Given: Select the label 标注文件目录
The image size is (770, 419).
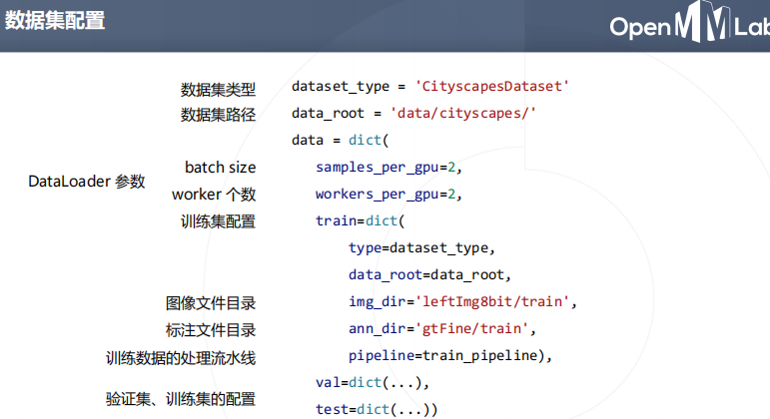Looking at the screenshot, I should coord(211,330).
